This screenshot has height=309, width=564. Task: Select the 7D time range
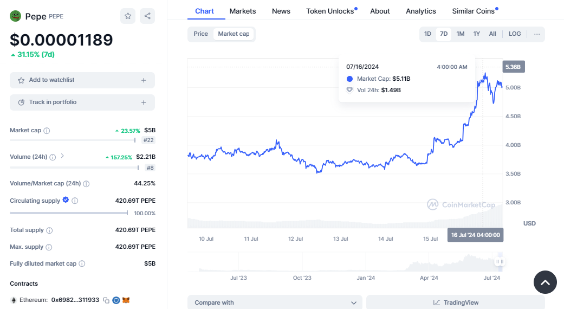point(444,34)
